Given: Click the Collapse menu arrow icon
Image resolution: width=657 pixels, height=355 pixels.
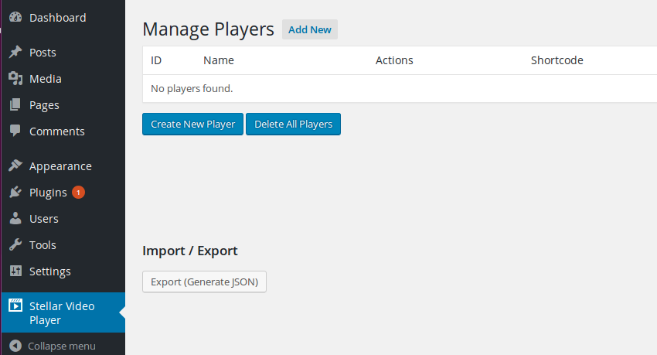Looking at the screenshot, I should pos(15,346).
